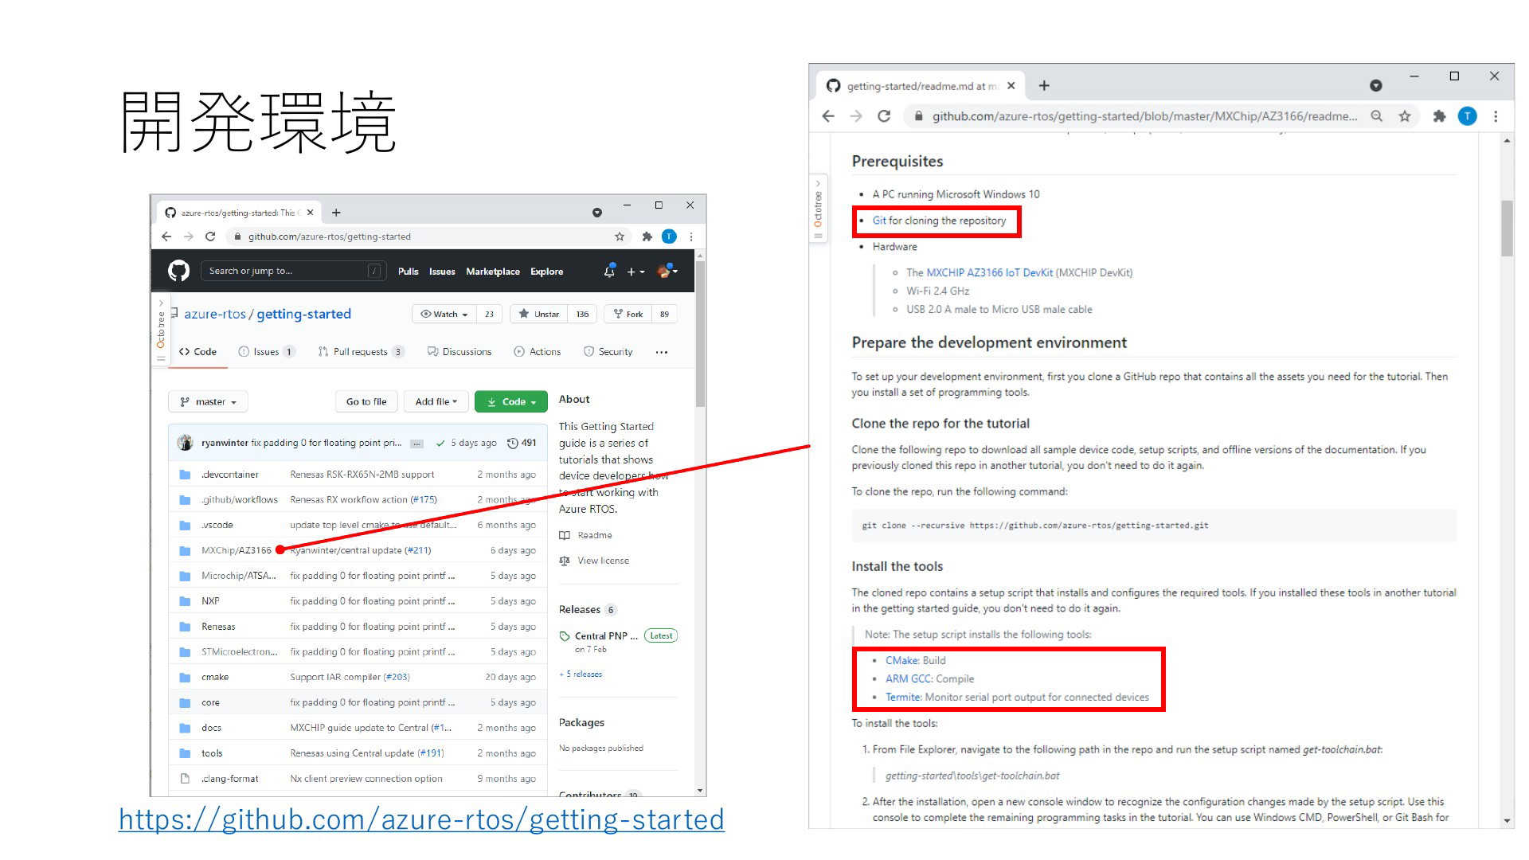Open the Actions tab
Screen dimensions: 1529x860
(x=538, y=351)
